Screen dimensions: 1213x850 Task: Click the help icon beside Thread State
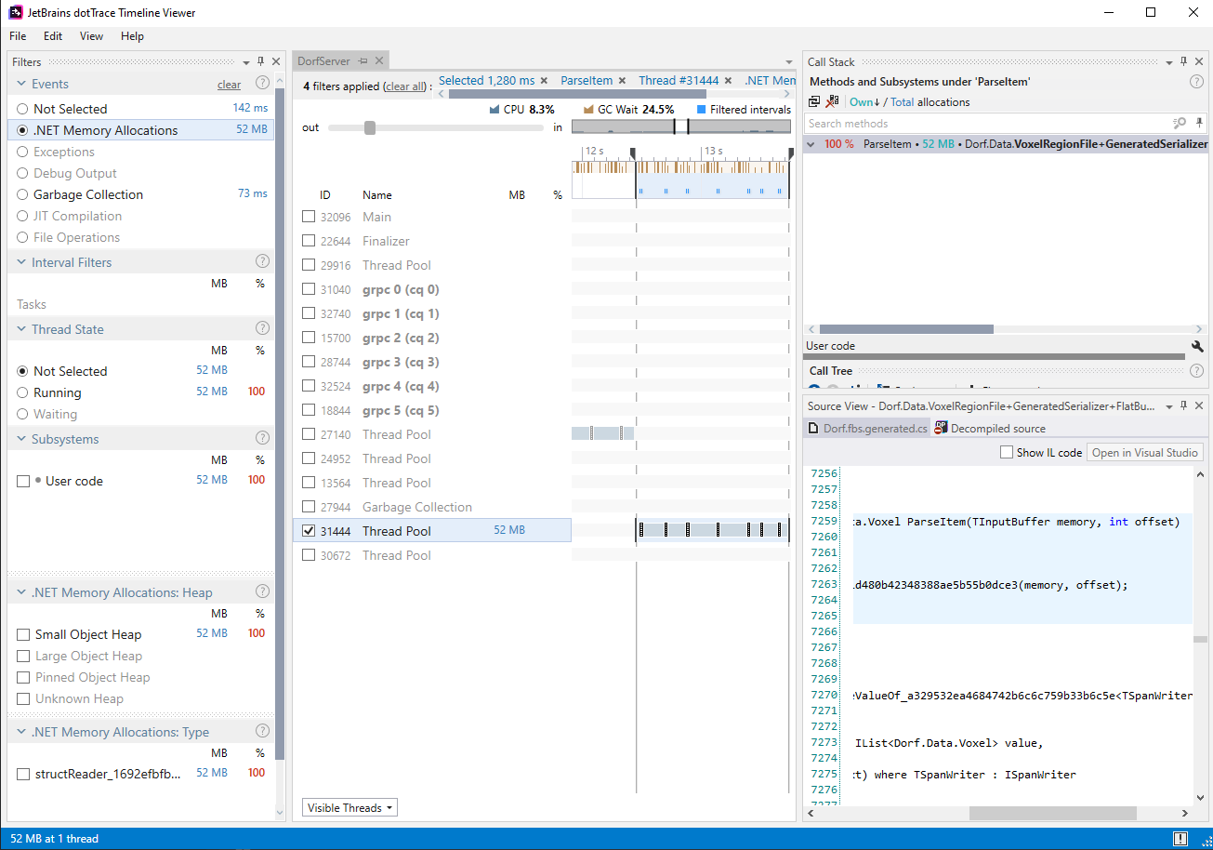[x=262, y=329]
